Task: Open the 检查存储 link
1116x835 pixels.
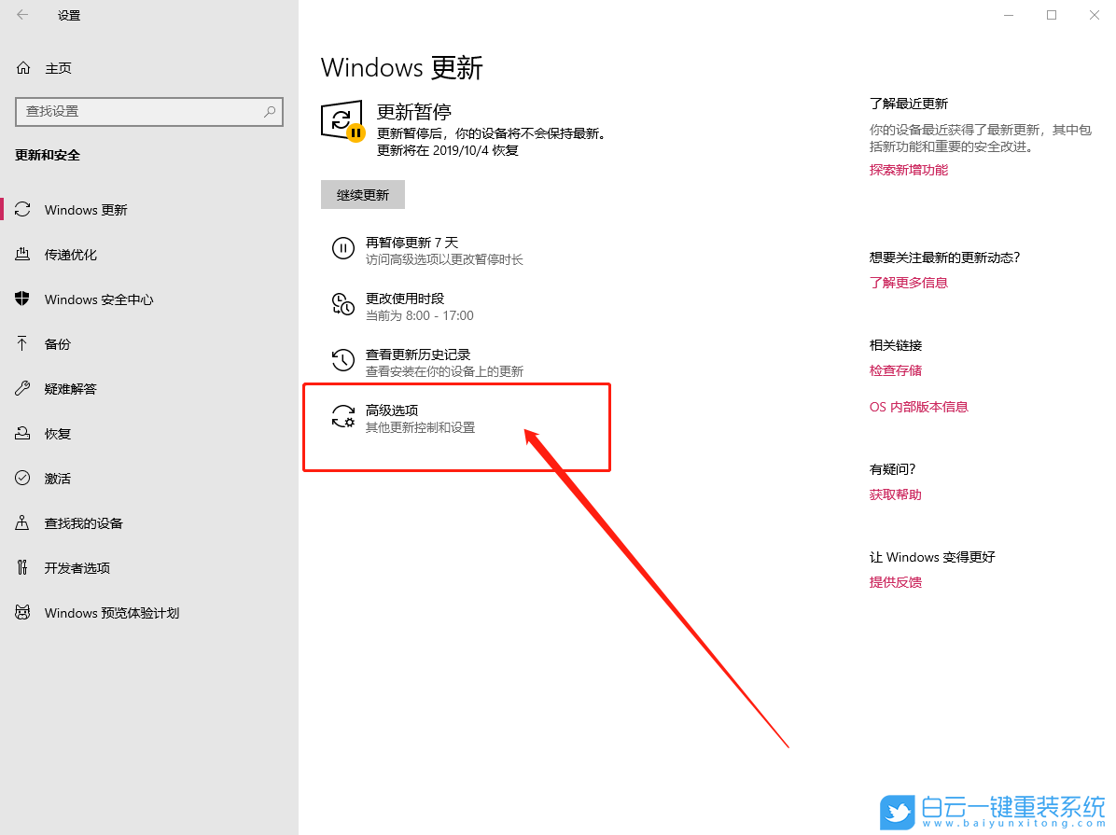Action: tap(896, 369)
